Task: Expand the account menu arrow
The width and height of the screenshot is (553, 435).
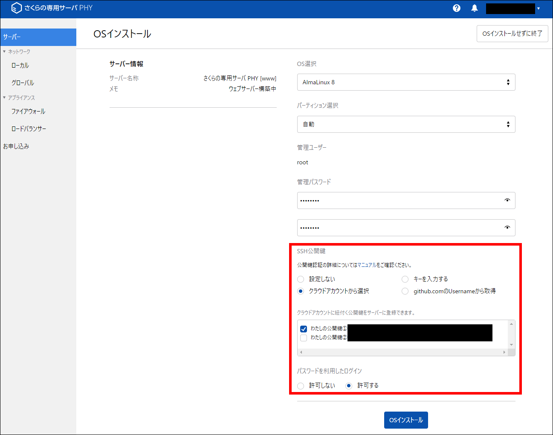Action: (539, 9)
